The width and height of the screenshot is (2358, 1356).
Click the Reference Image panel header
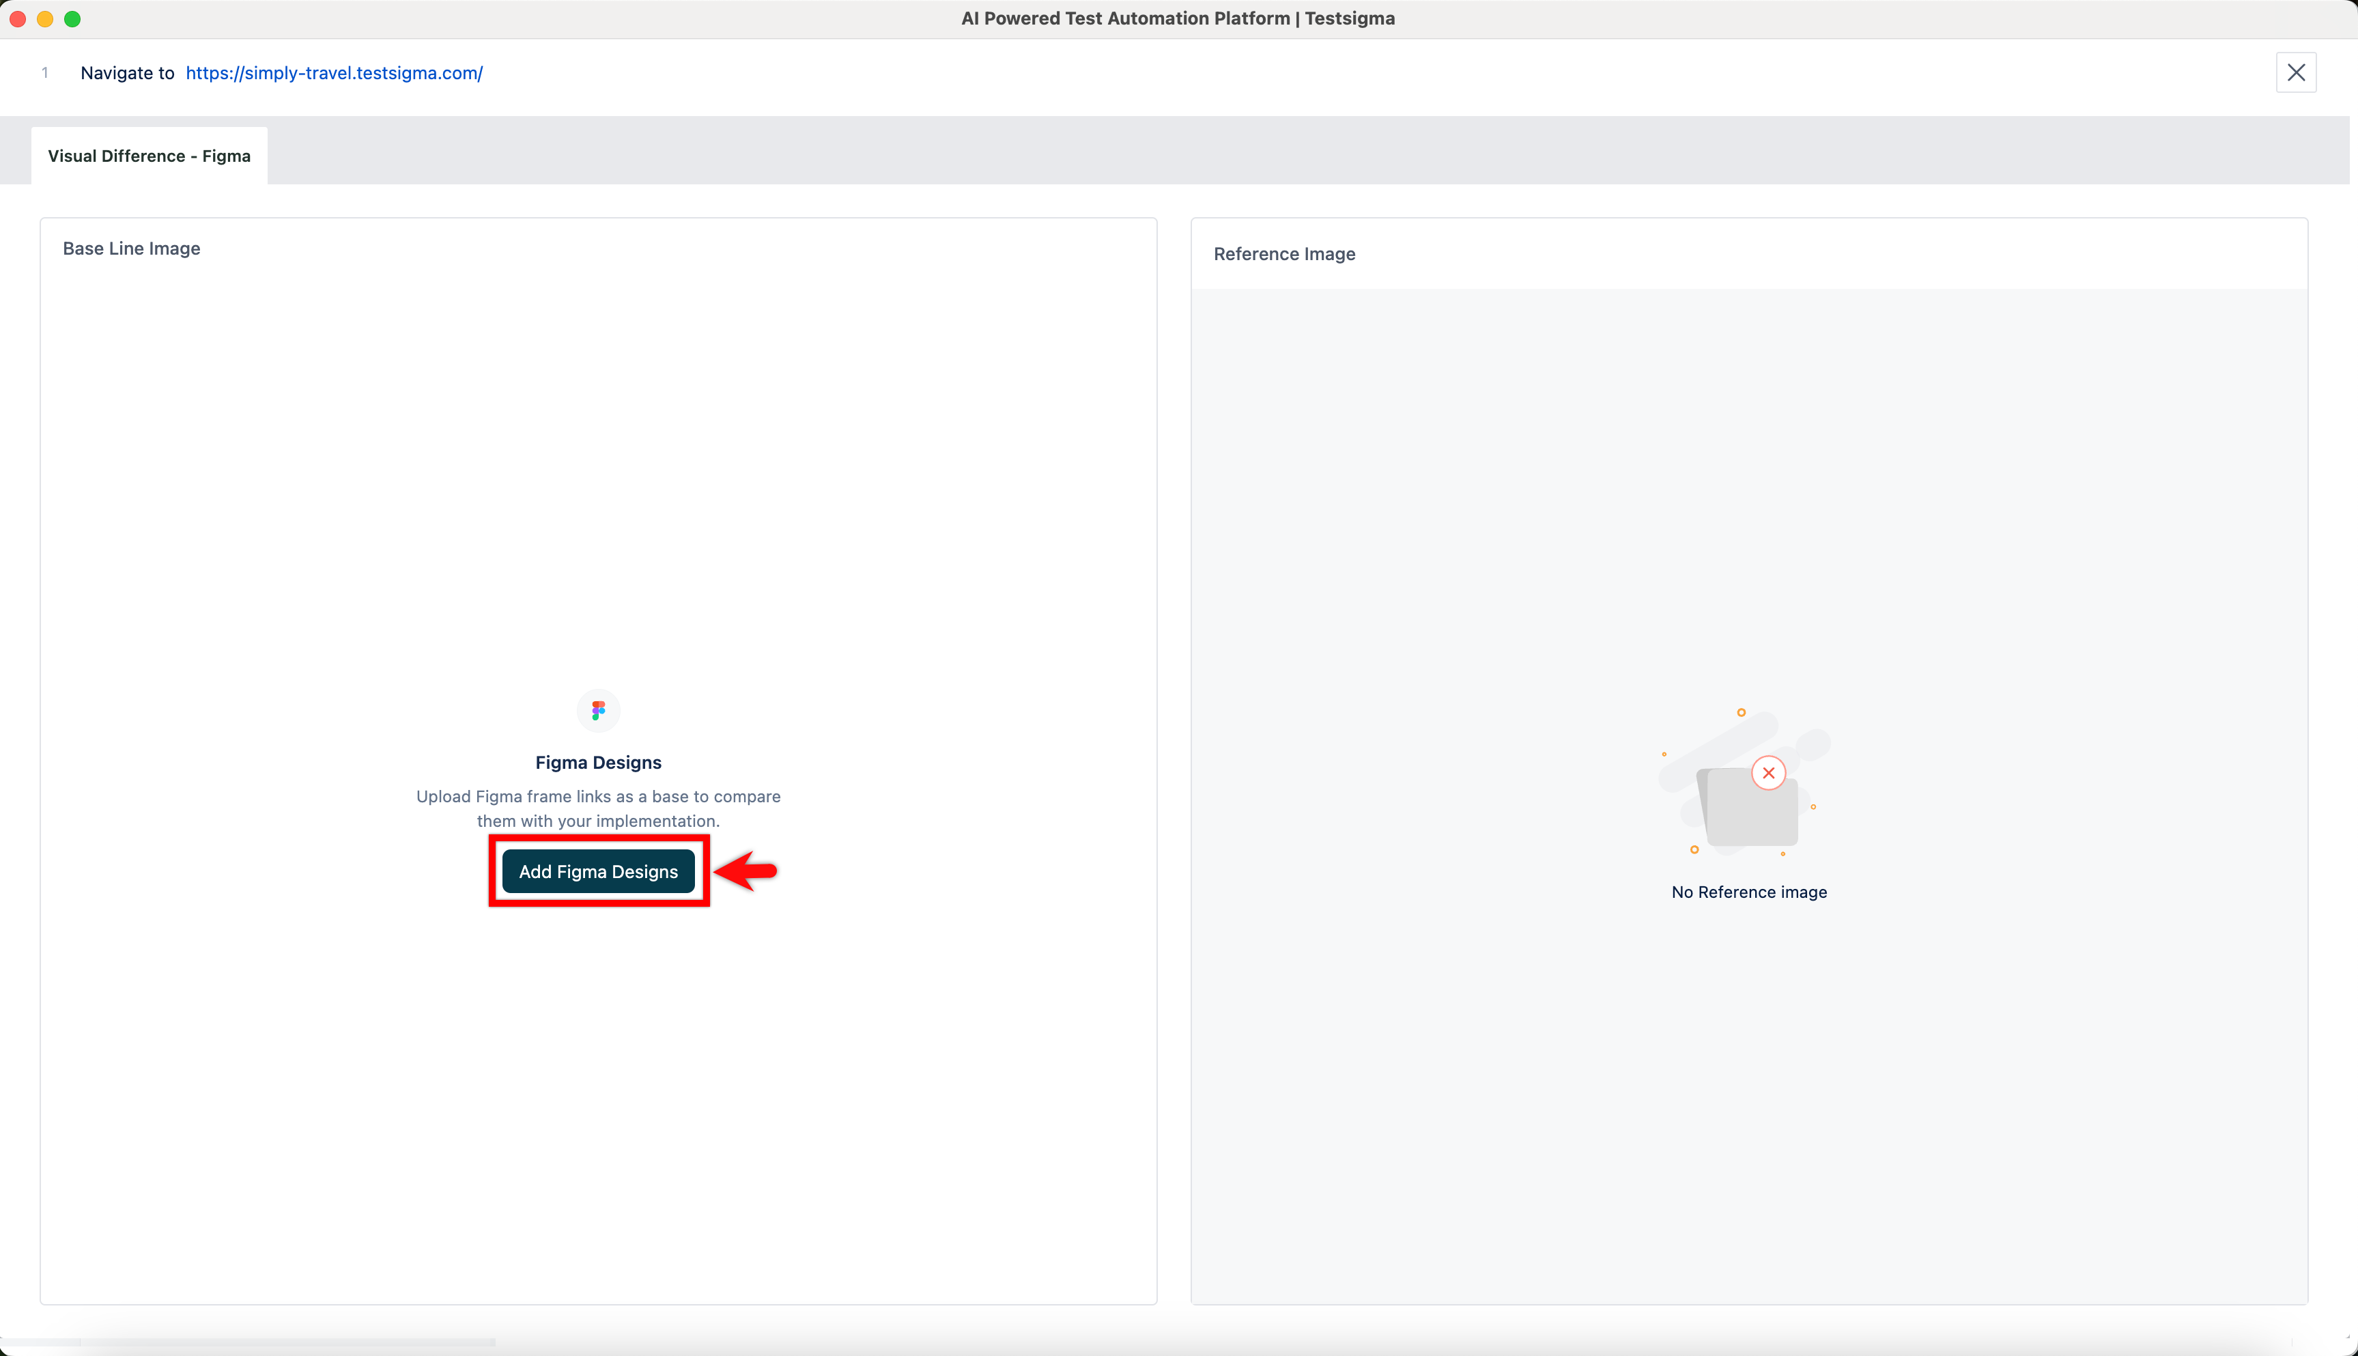1283,254
